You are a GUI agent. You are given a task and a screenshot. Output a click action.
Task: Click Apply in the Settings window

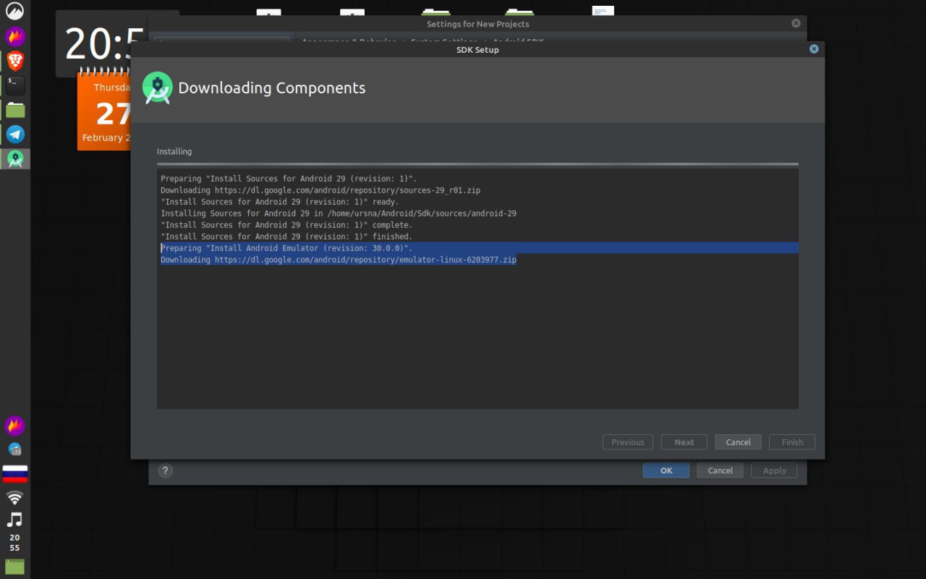pyautogui.click(x=774, y=470)
